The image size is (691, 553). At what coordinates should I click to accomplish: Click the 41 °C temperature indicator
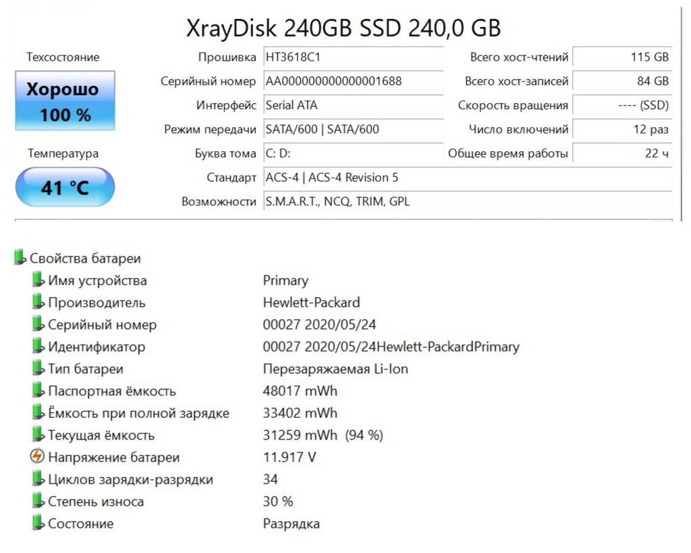coord(65,187)
